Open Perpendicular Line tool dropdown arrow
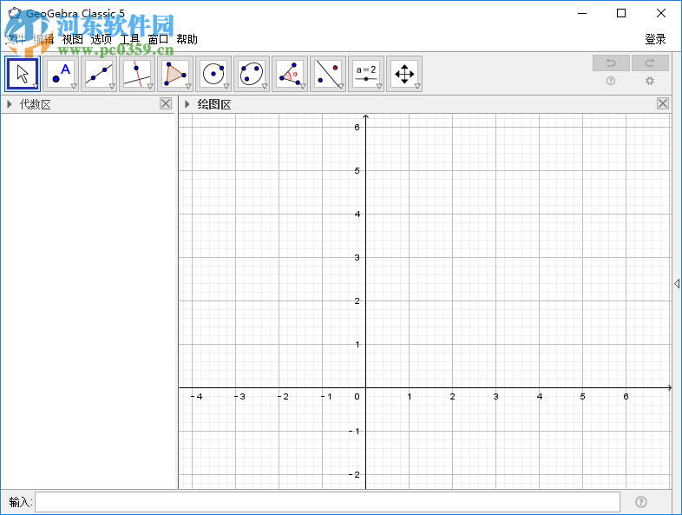Viewport: 682px width, 515px height. point(150,86)
